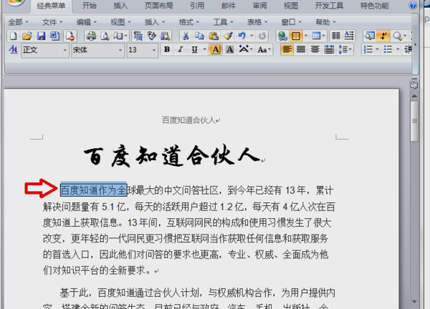Click the text direction icon
Viewport: 430px width, 309px height.
click(349, 36)
